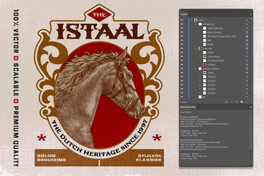Hide The Dutch Heritage Since 1997 object

[182, 36]
